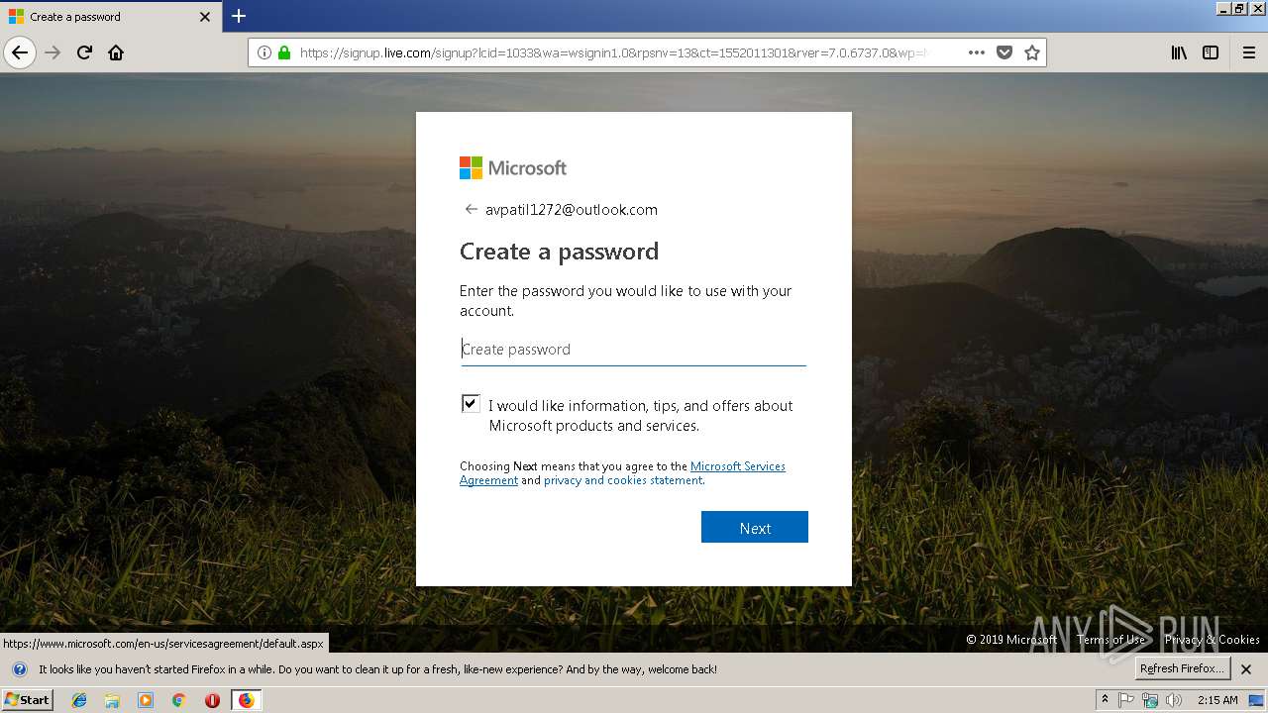1268x713 pixels.
Task: Click the Next button
Action: pyautogui.click(x=755, y=527)
